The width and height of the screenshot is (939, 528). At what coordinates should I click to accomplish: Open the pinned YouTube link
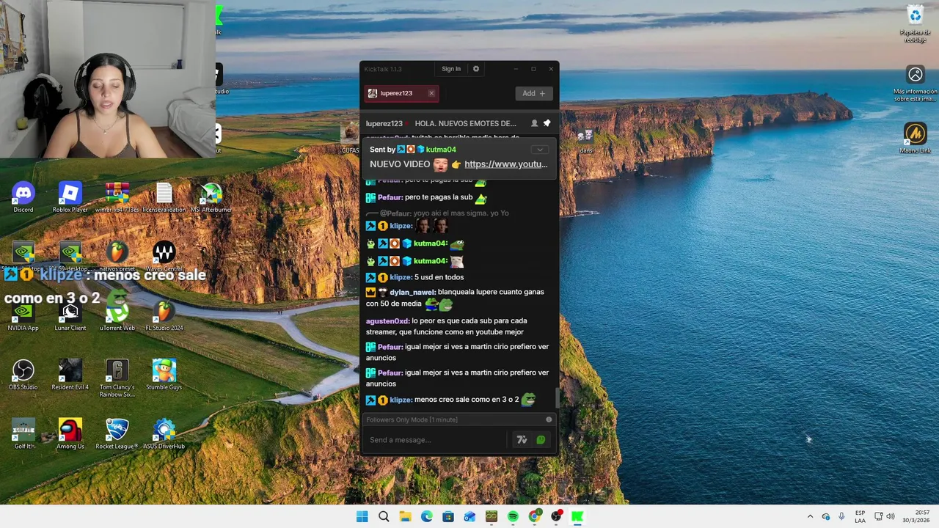[x=505, y=164]
